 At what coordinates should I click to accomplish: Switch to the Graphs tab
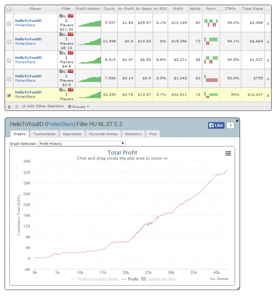click(x=19, y=134)
